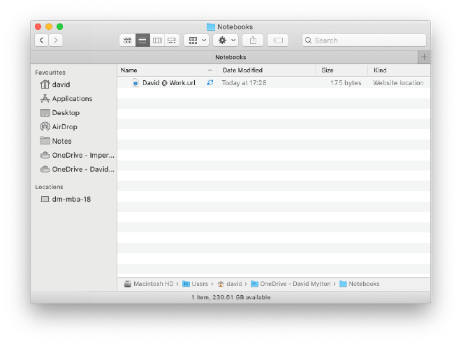This screenshot has height=344, width=461.
Task: Switch to column view
Action: pos(157,40)
